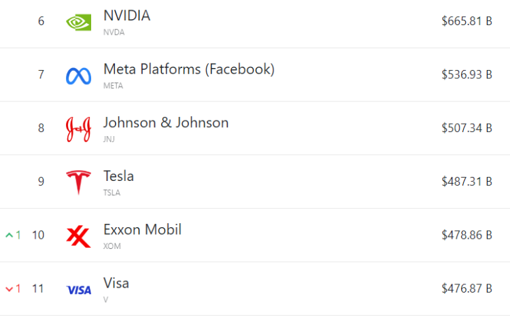Click the green up arrow beside rank 10
Image resolution: width=510 pixels, height=317 pixels.
10,235
